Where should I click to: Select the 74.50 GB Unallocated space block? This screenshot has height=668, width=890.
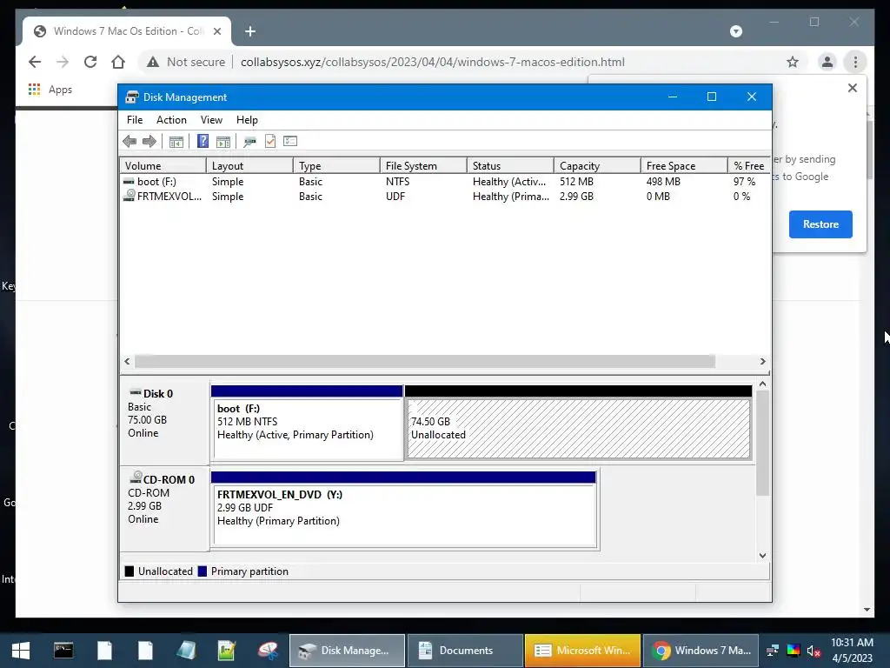578,423
